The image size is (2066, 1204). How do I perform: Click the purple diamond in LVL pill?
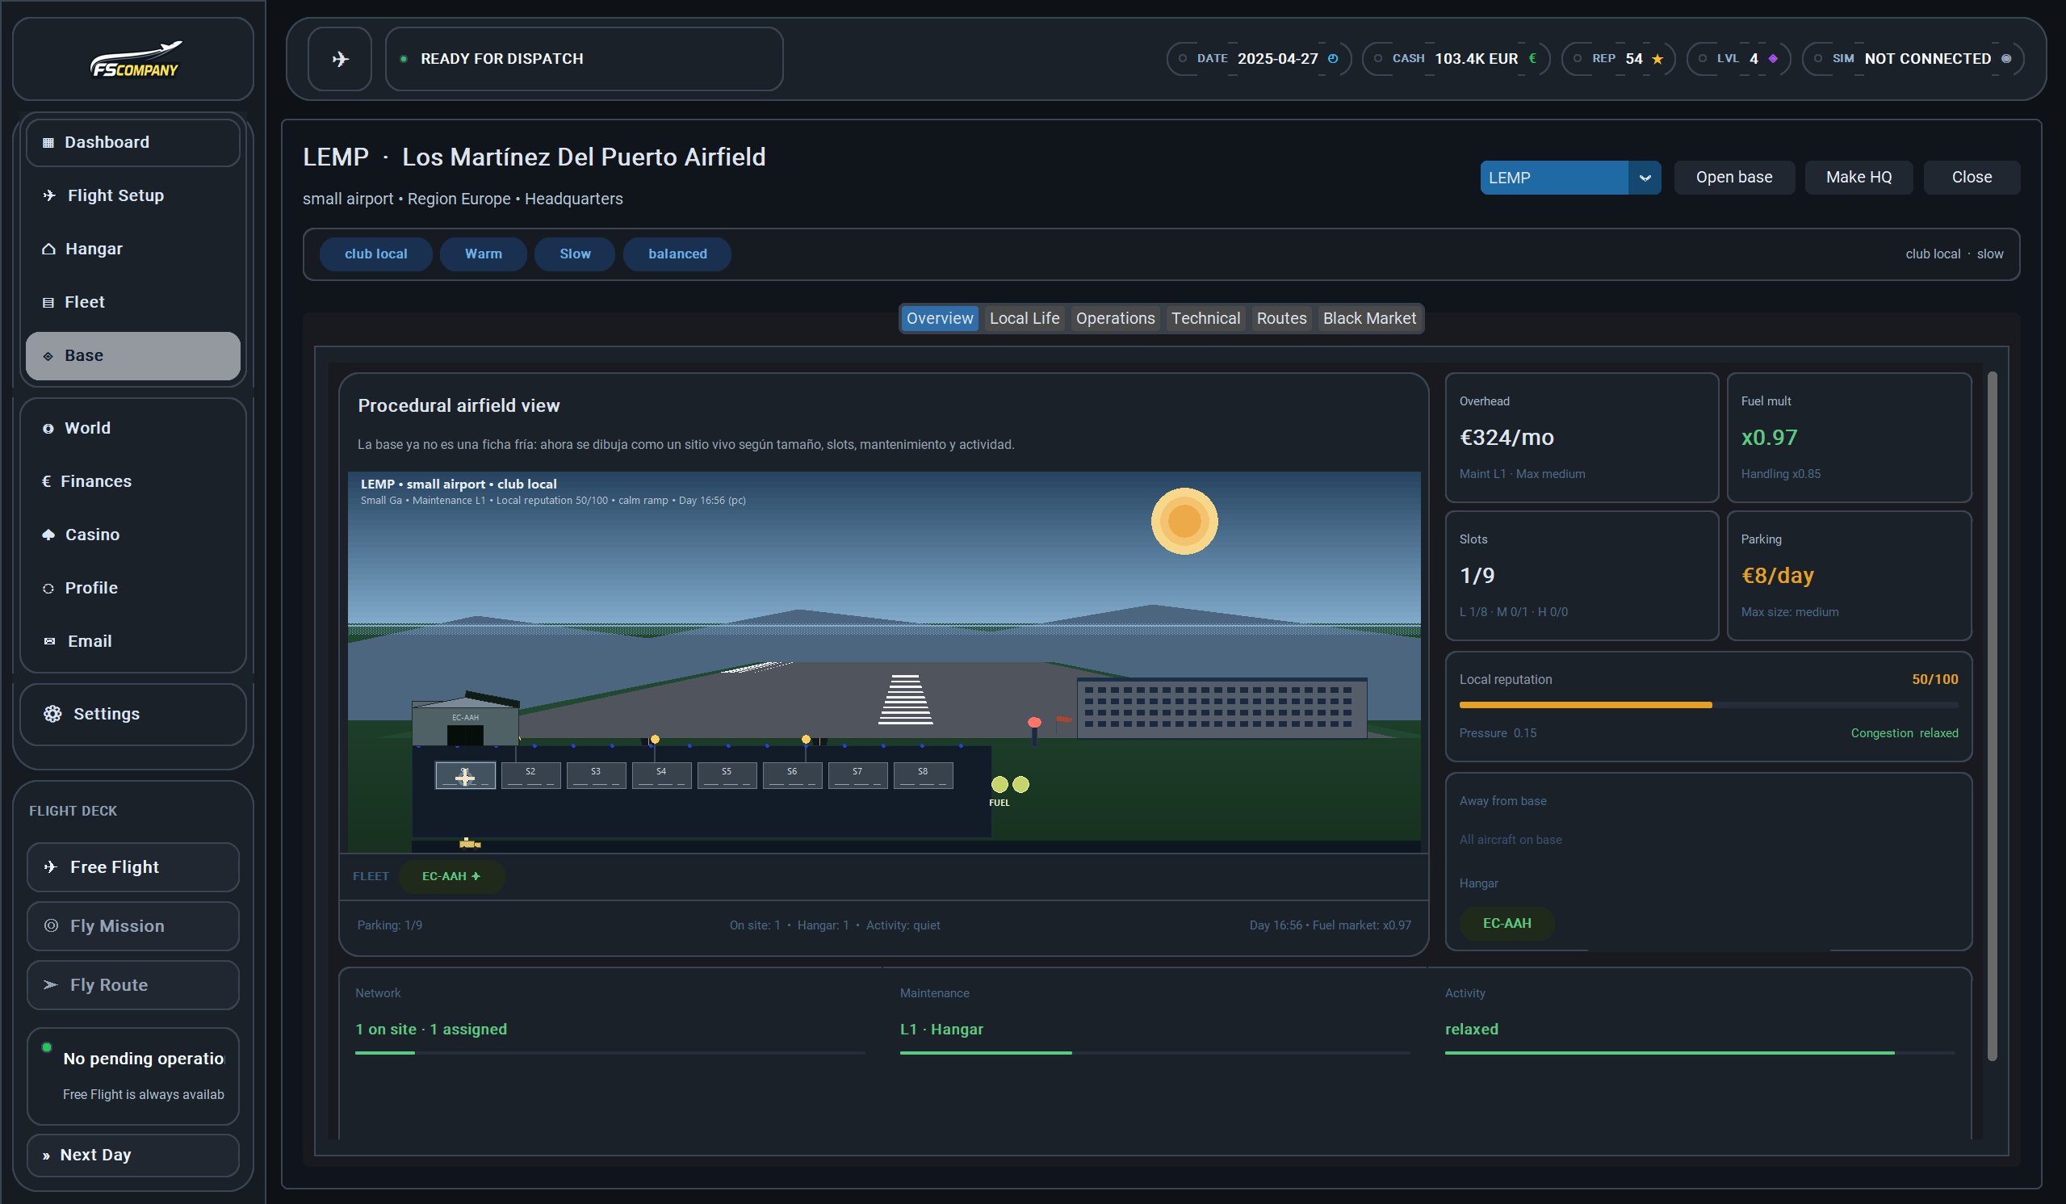[1772, 59]
